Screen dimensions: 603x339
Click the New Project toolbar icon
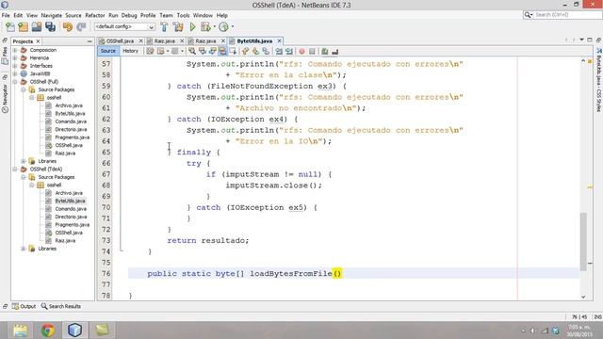[23, 27]
